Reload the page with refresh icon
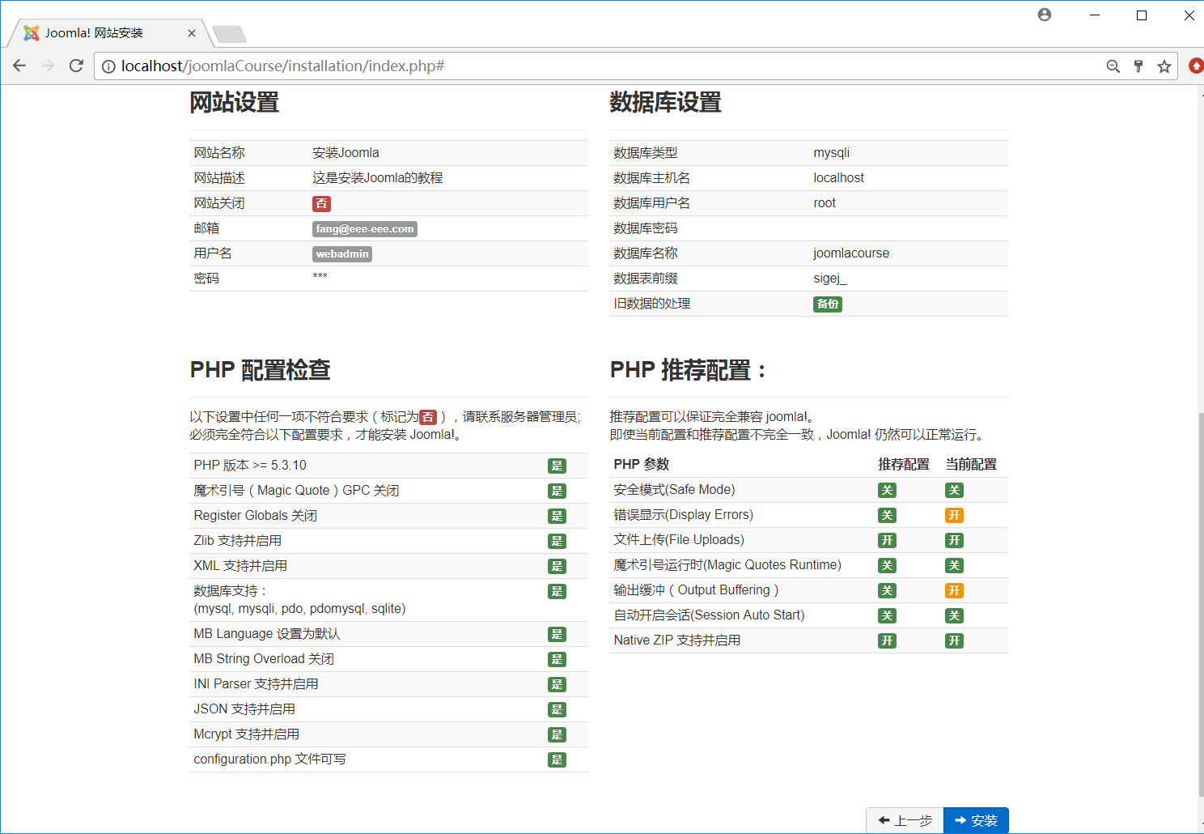 click(x=76, y=66)
